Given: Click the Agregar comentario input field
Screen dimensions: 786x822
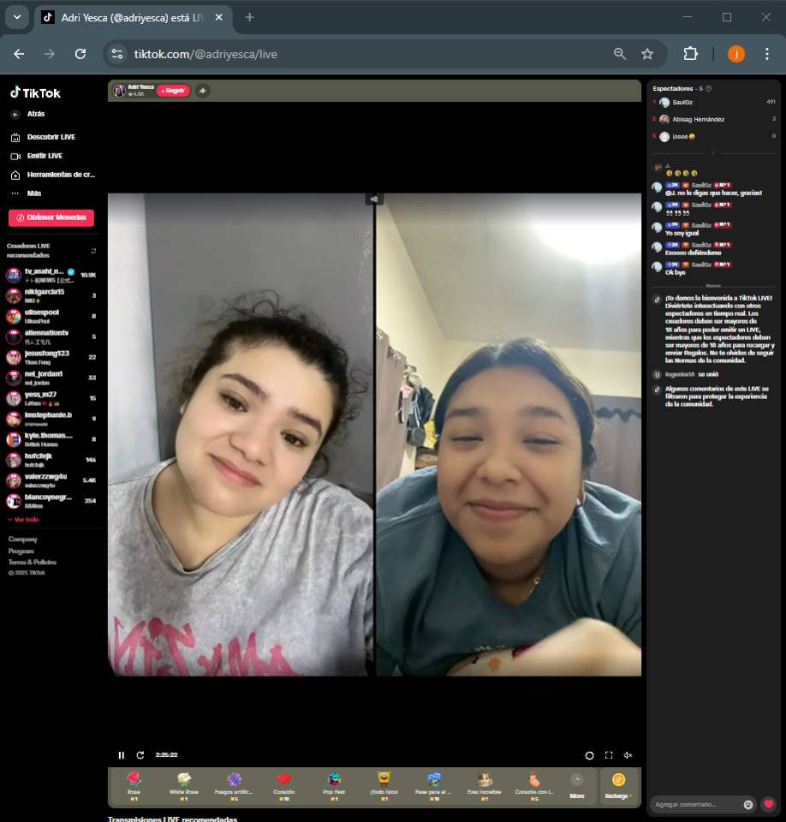Looking at the screenshot, I should (695, 804).
